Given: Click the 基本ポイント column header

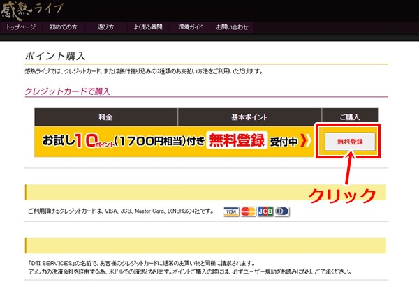Looking at the screenshot, I should 249,117.
